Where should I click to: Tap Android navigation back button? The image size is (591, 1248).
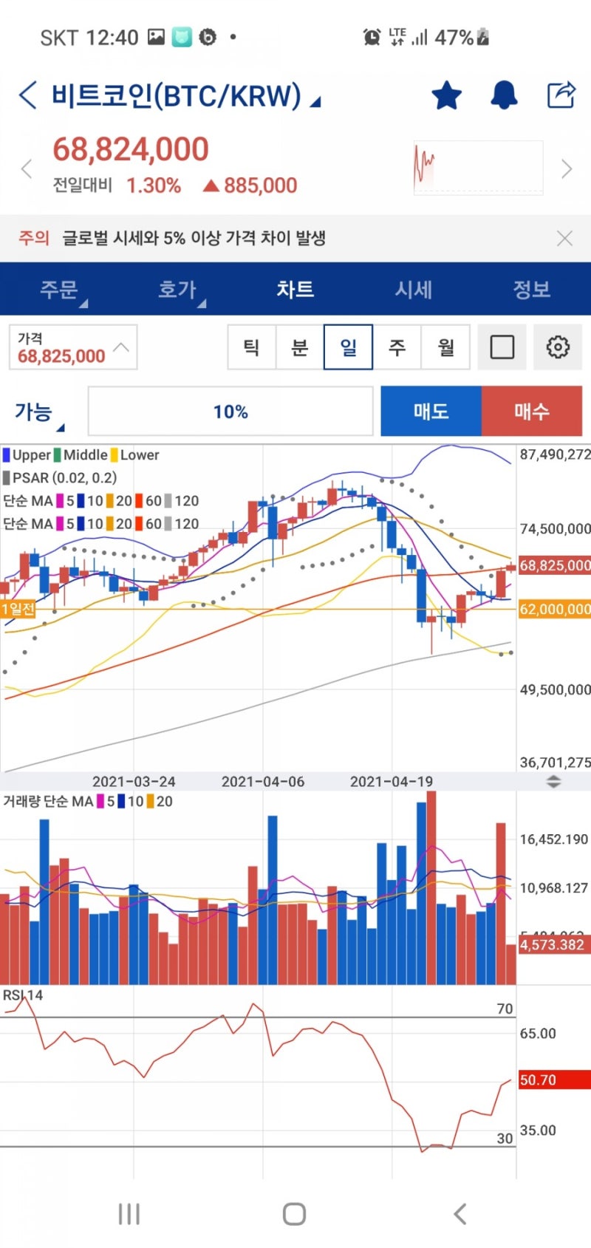[x=460, y=1214]
